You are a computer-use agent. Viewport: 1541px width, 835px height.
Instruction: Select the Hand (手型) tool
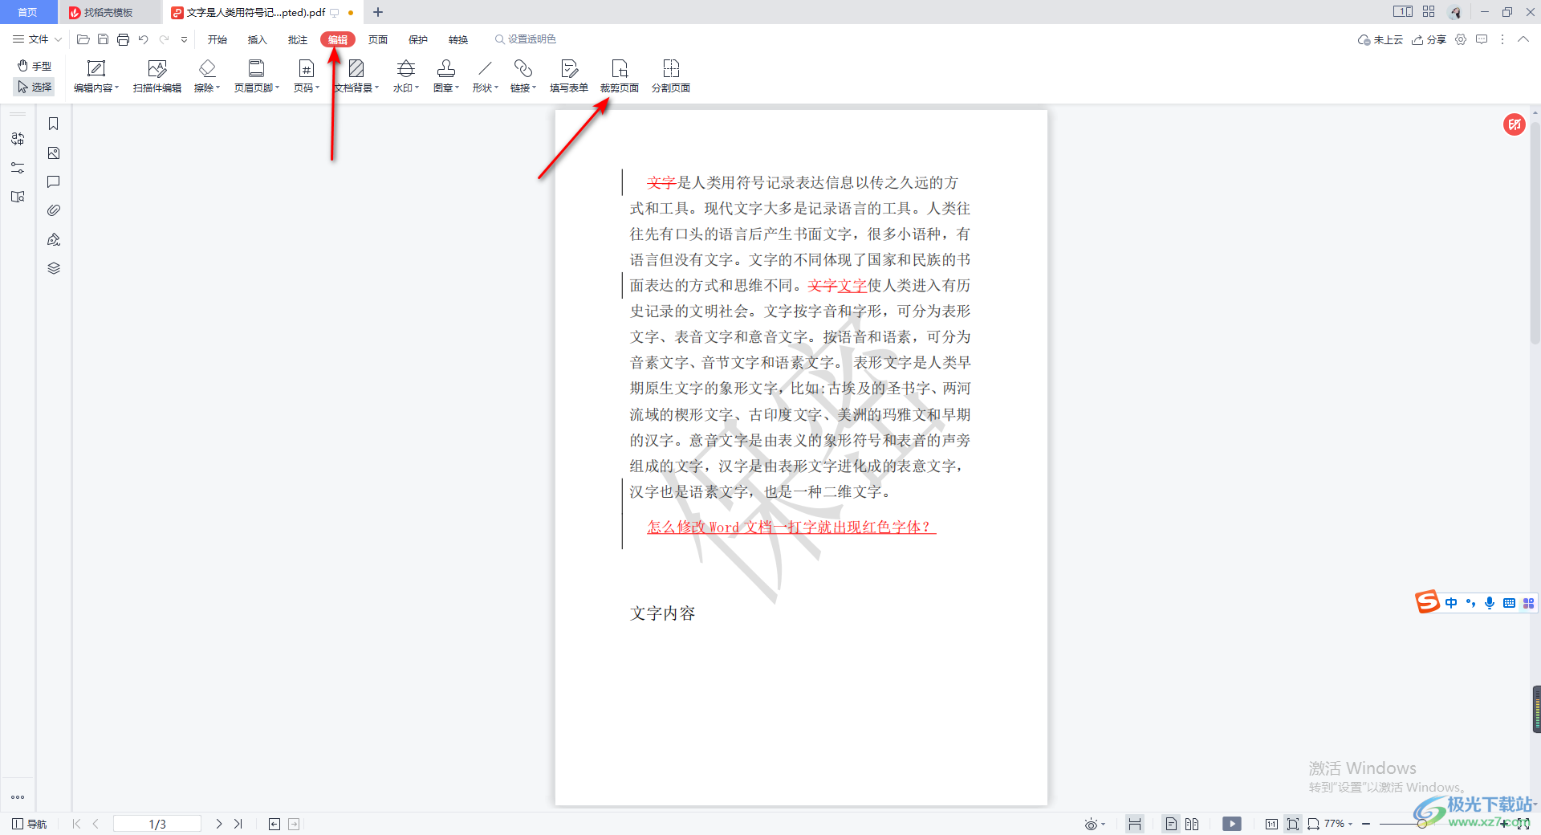tap(35, 66)
